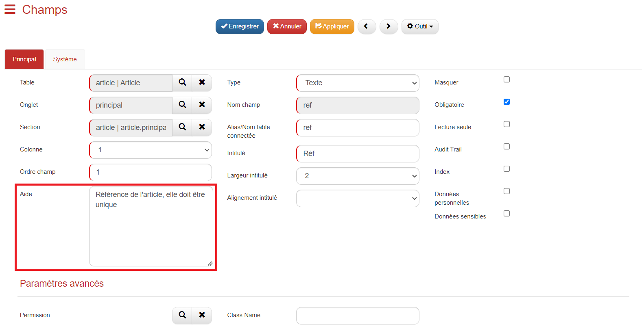Screen dimensions: 644x333
Task: Clear the Table field with X icon
Action: pos(202,82)
